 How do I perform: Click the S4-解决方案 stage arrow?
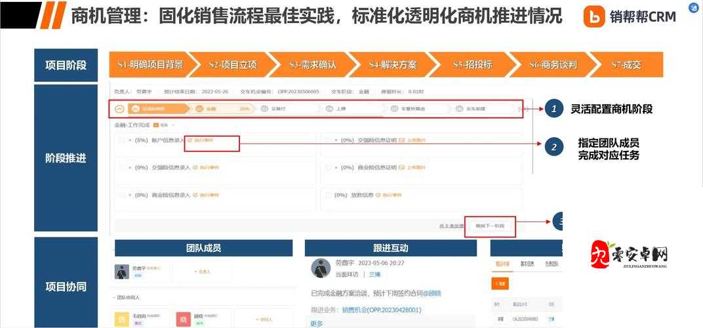click(393, 65)
